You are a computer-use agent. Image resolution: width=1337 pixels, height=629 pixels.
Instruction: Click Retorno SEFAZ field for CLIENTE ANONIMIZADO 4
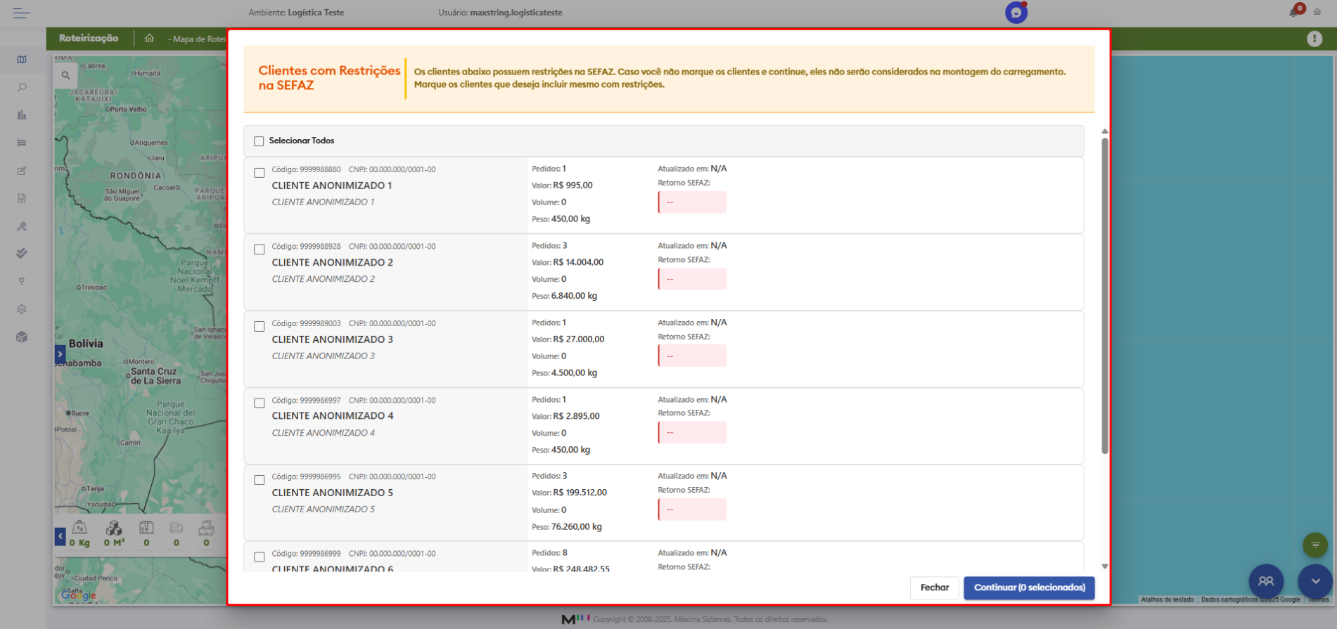692,433
